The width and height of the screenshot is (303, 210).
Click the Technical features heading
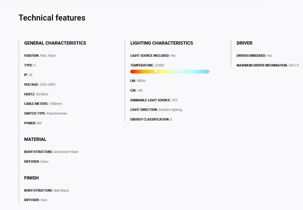(52, 18)
